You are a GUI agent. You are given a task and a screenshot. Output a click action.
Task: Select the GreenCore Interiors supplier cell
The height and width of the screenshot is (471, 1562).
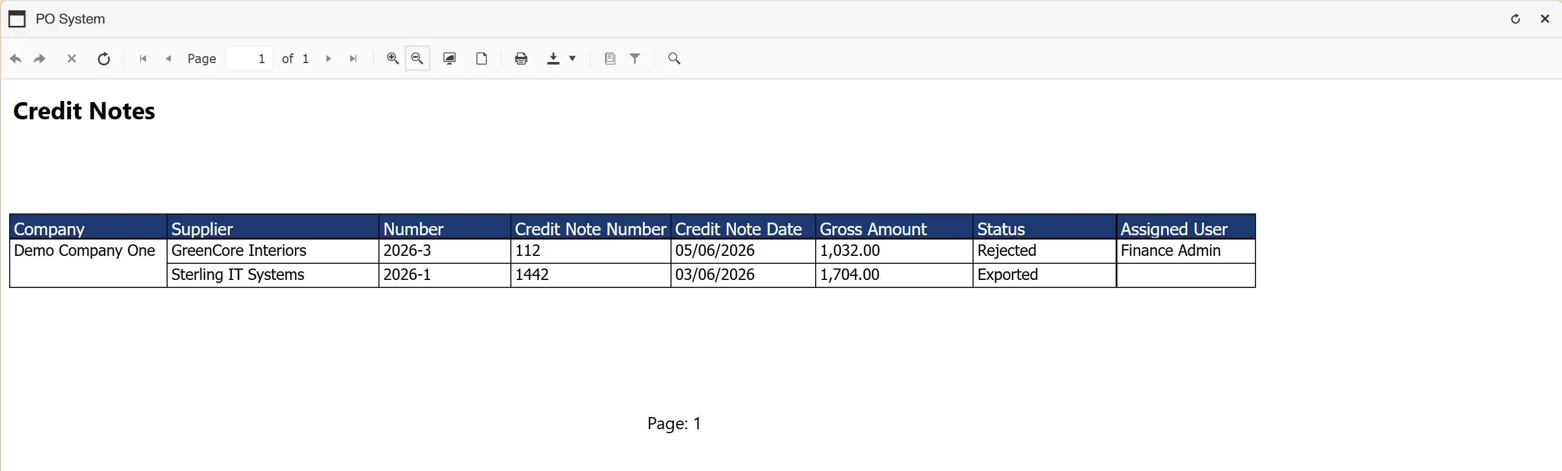[273, 251]
